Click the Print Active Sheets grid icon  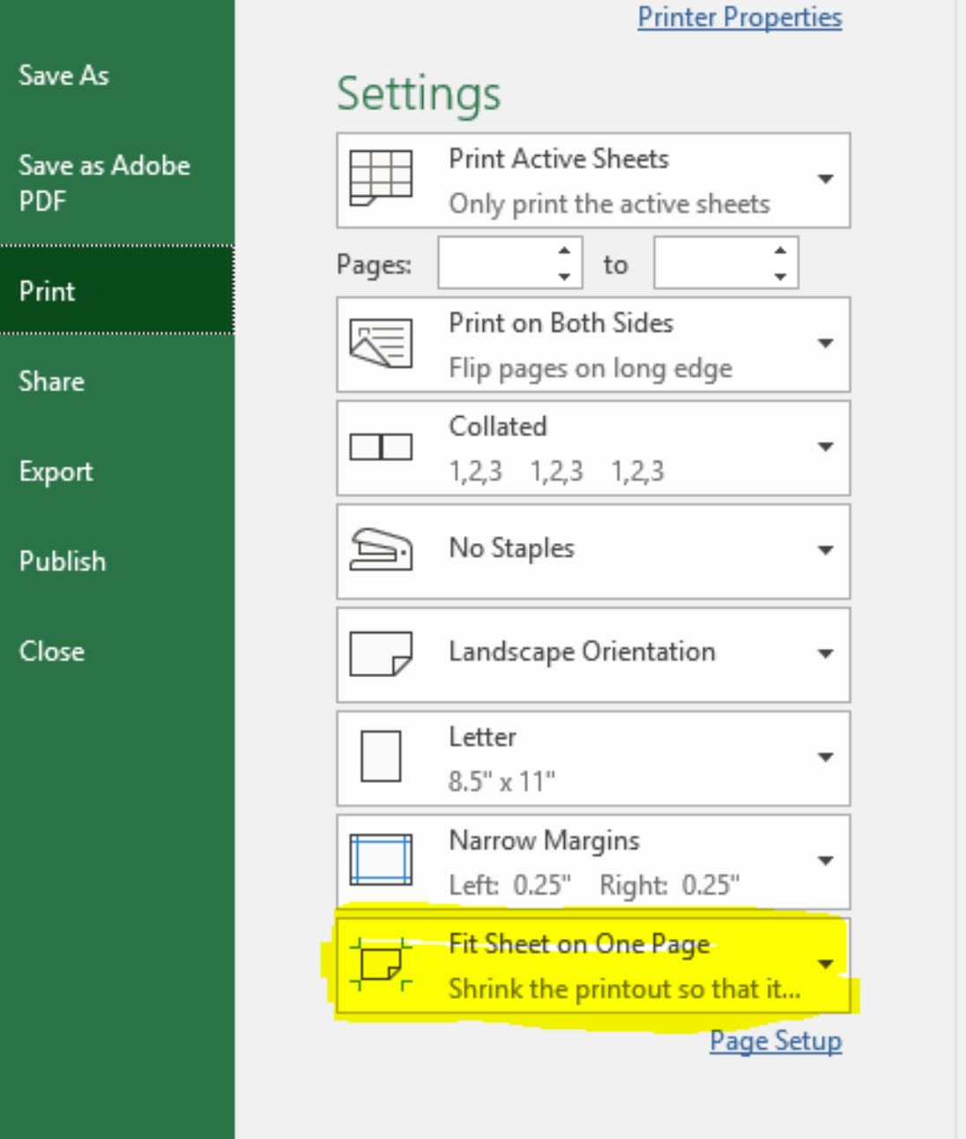point(381,178)
